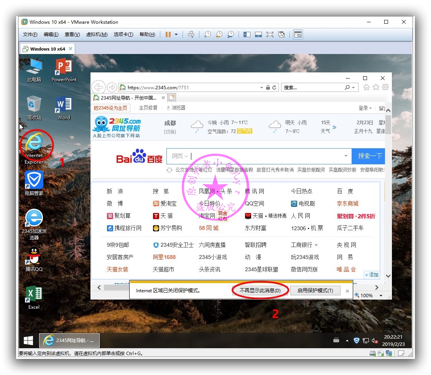Click the console view icon in VMware toolbar

click(x=298, y=34)
